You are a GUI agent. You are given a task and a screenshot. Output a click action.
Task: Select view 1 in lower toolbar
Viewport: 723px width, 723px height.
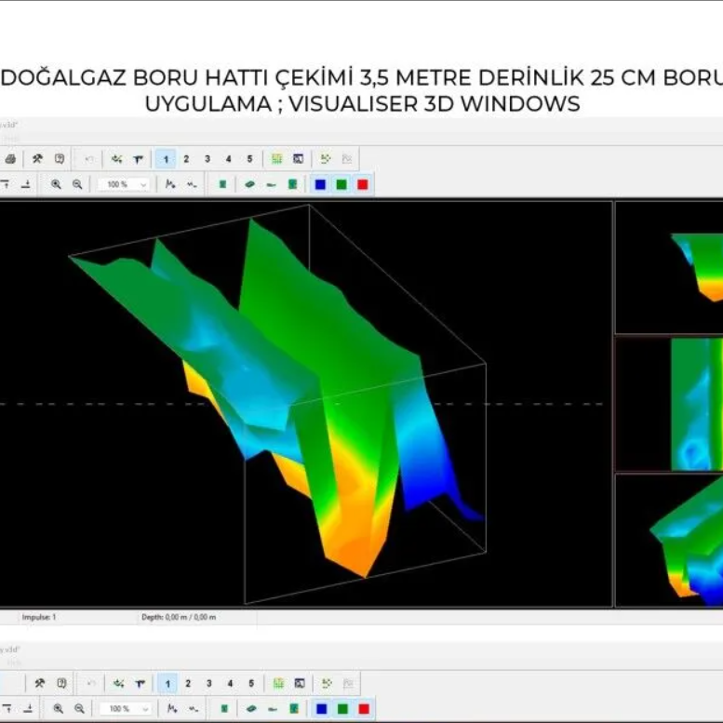167,684
